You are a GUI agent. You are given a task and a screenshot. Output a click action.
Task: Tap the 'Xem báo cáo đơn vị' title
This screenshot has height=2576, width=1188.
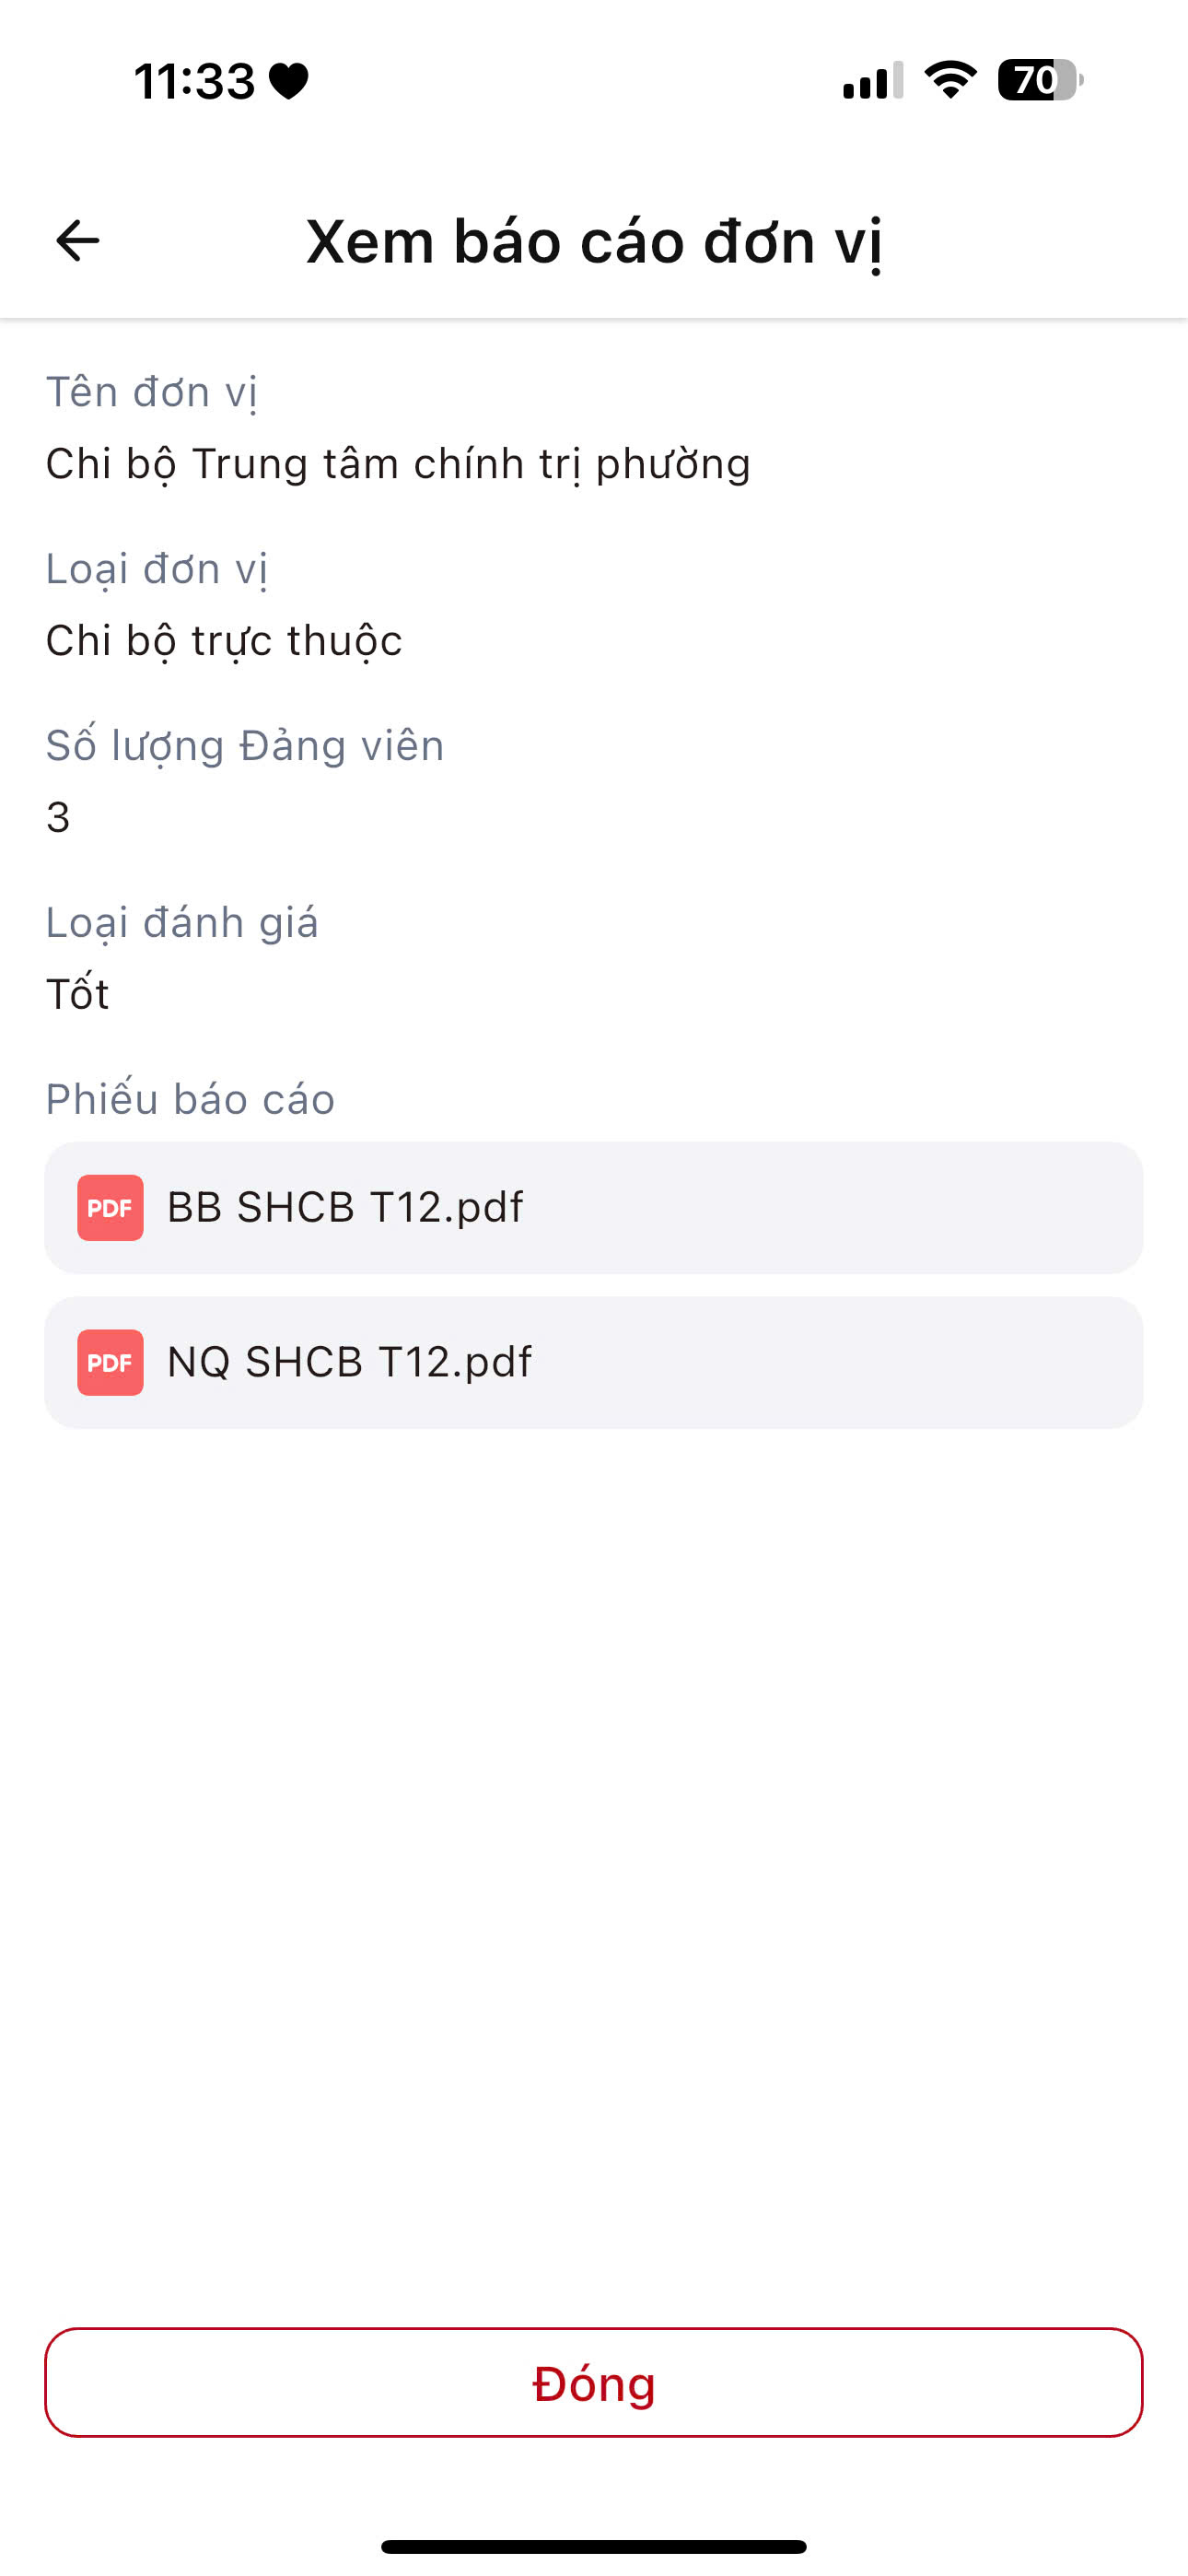point(594,242)
